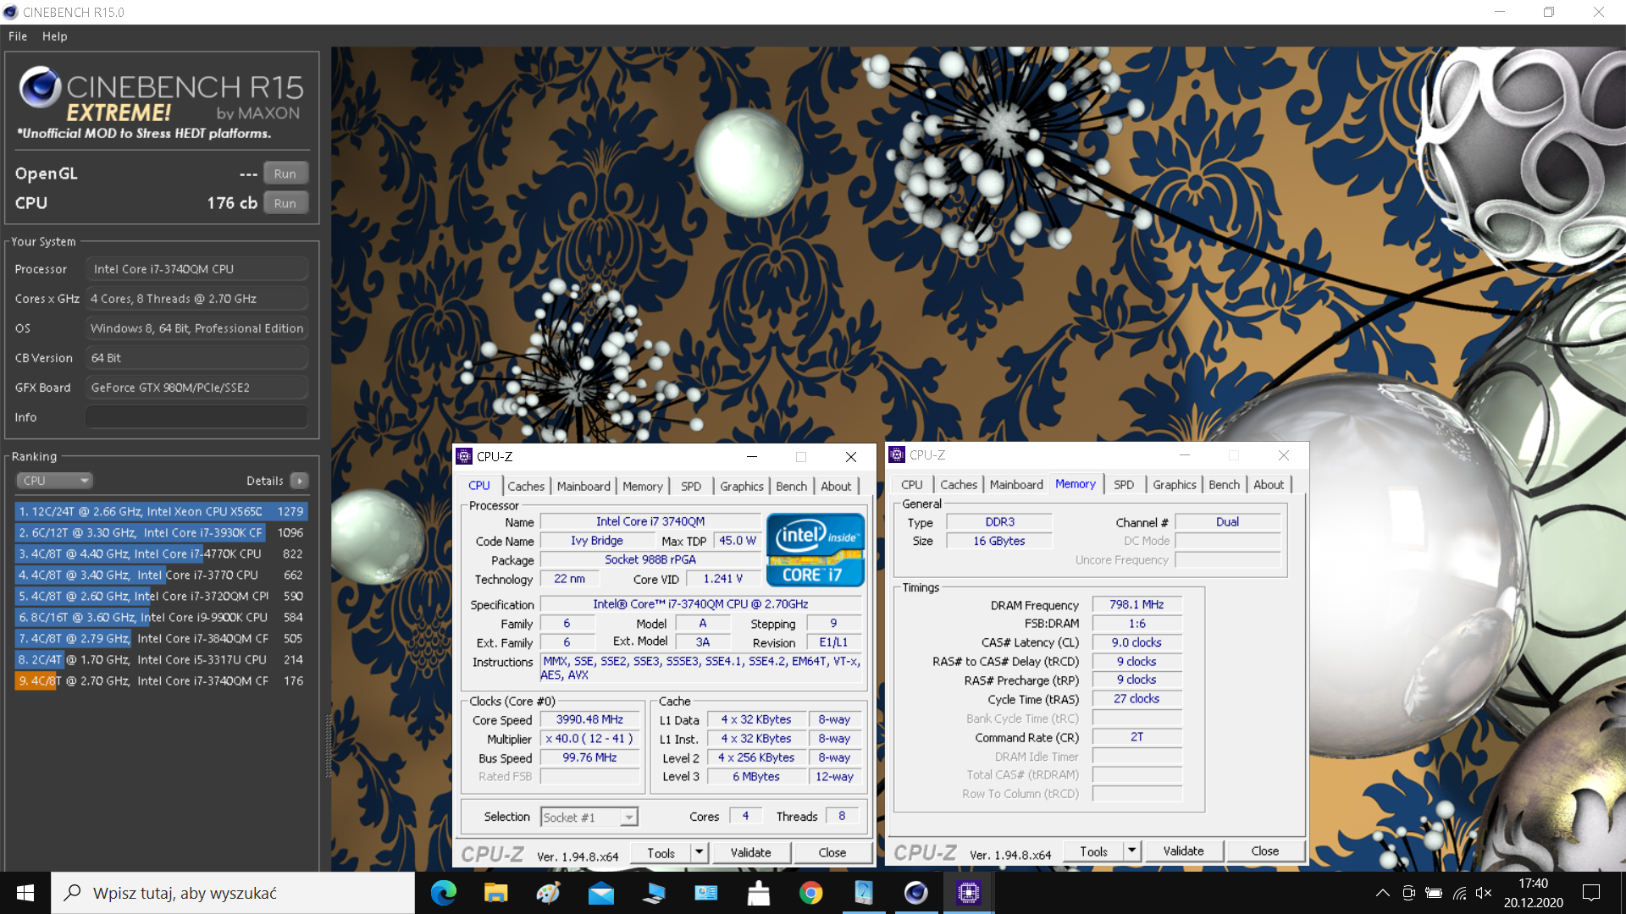Minimize the left CPU-Z window
The height and width of the screenshot is (914, 1626).
click(751, 456)
